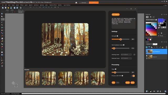Screen dimensions: 168x95
Task: Click the layer opacity field showing 100
Action: point(155,44)
